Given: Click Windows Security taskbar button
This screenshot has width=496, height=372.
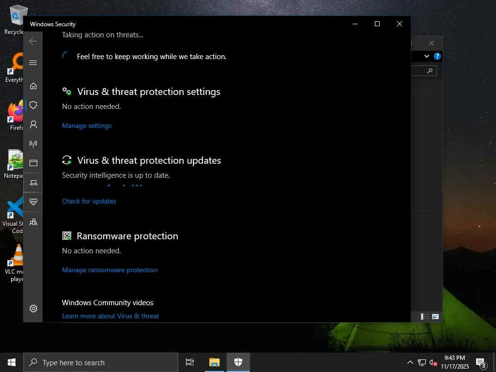Looking at the screenshot, I should coord(238,362).
